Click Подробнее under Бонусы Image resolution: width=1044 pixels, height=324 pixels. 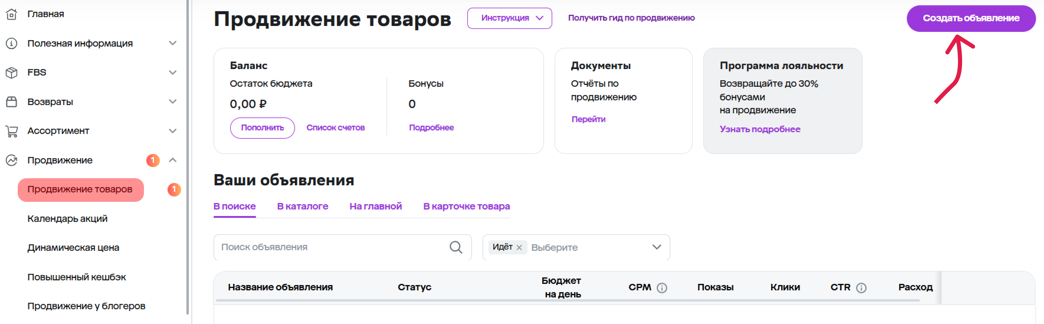[x=431, y=128]
